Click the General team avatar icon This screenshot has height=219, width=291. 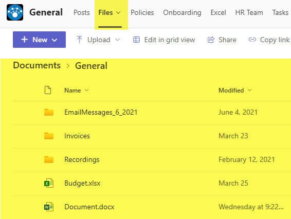click(15, 12)
